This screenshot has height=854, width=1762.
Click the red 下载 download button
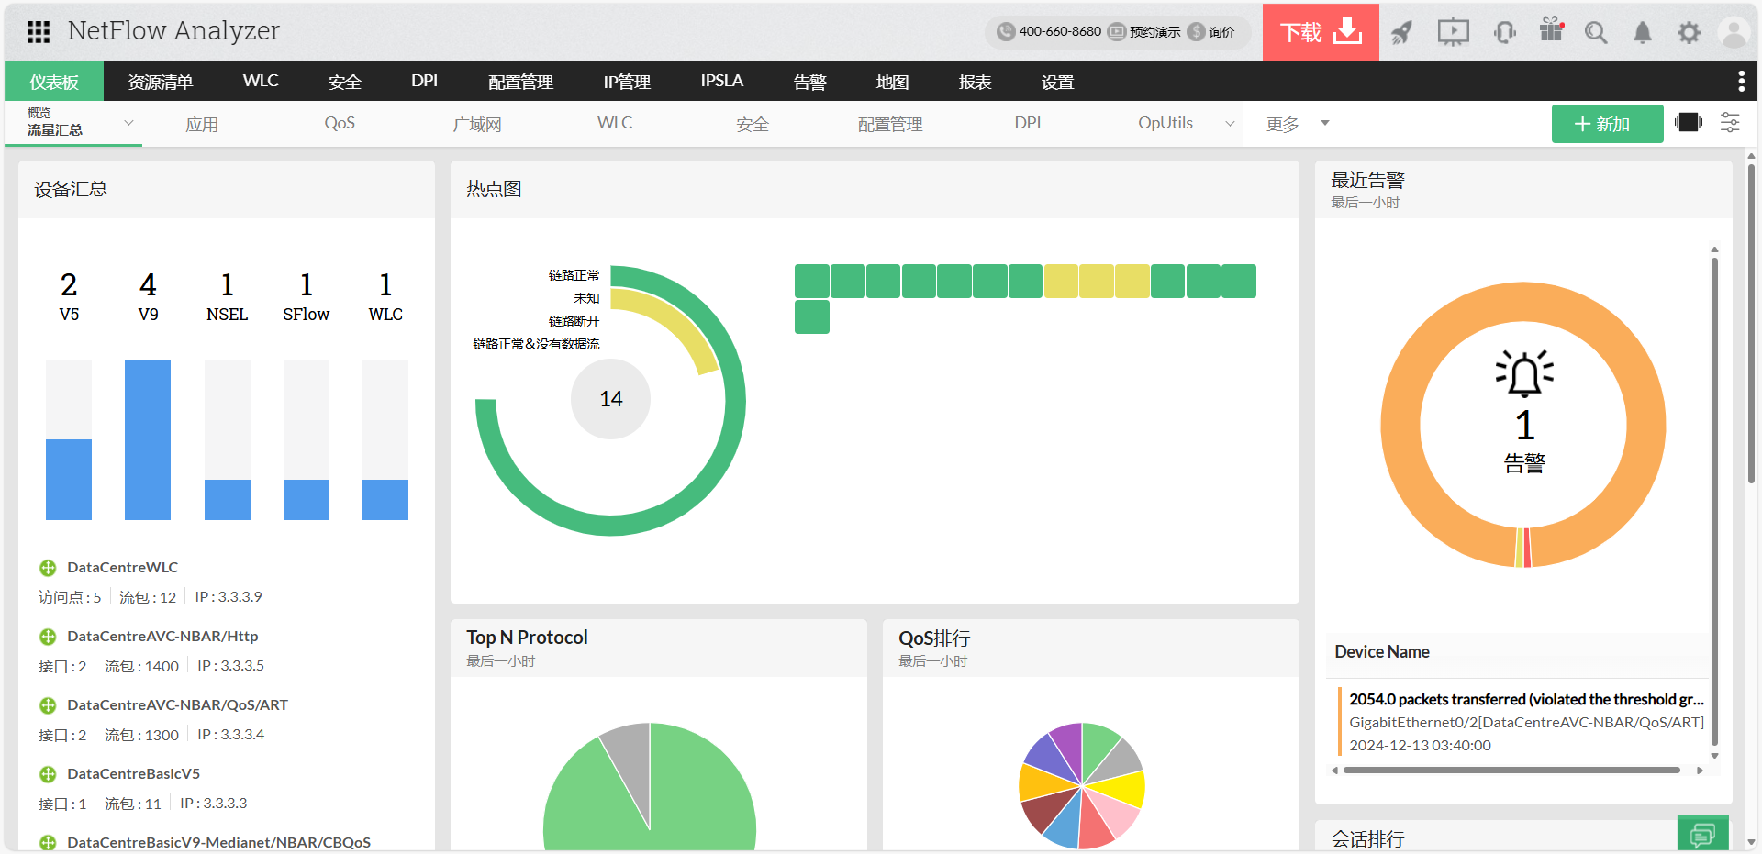[1321, 32]
